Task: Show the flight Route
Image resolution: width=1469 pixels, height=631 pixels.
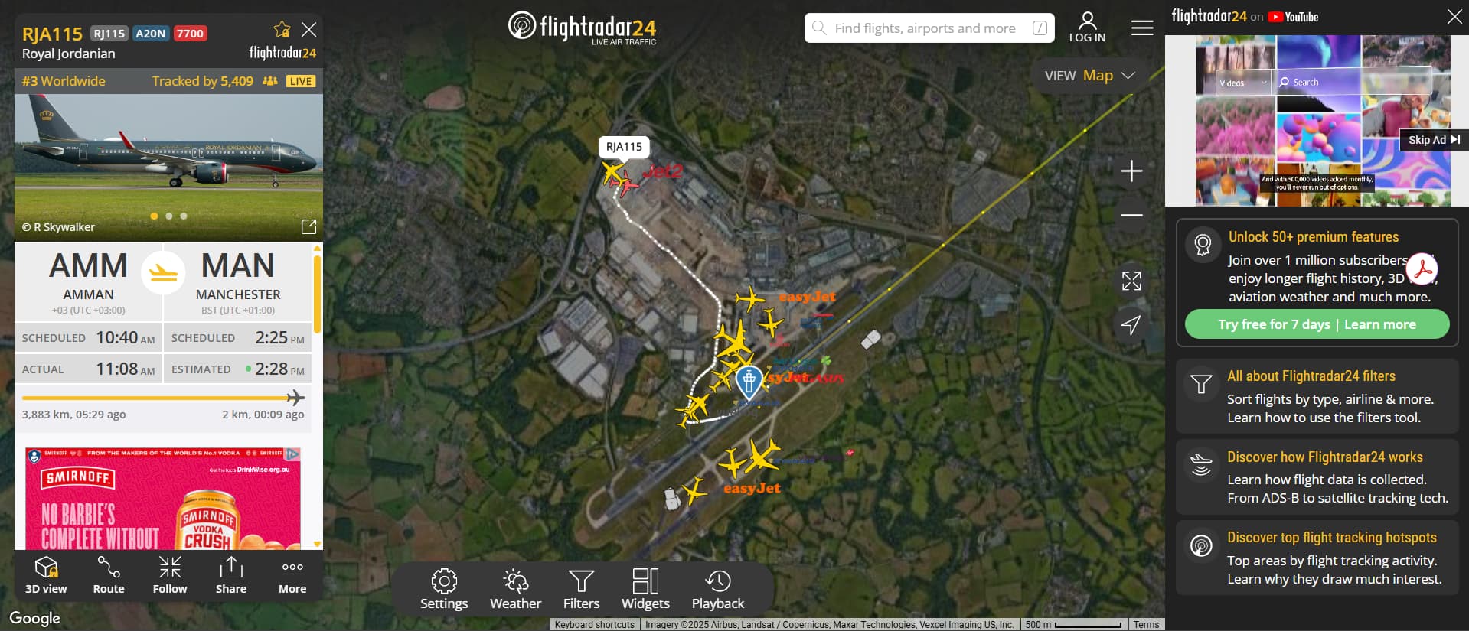Action: tap(109, 574)
